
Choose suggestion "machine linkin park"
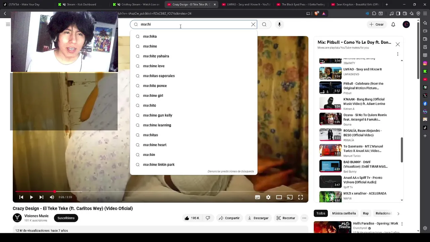coord(193,164)
